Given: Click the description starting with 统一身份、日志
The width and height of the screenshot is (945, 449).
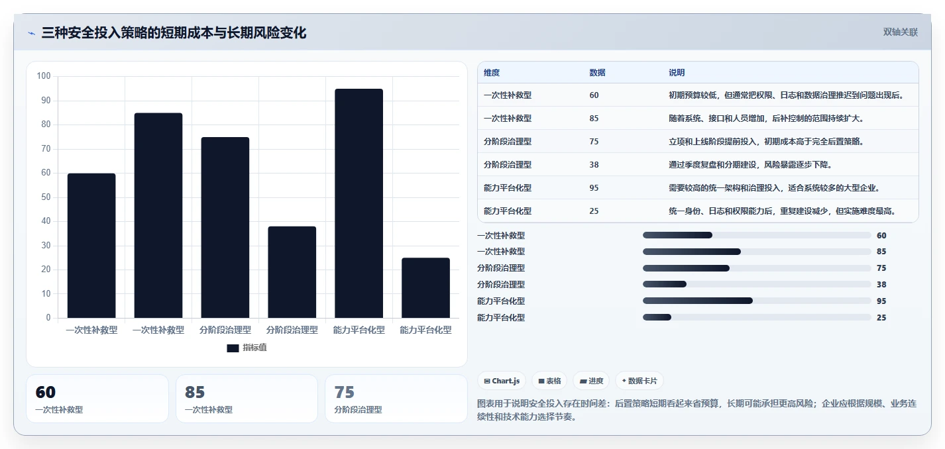Looking at the screenshot, I should [782, 211].
